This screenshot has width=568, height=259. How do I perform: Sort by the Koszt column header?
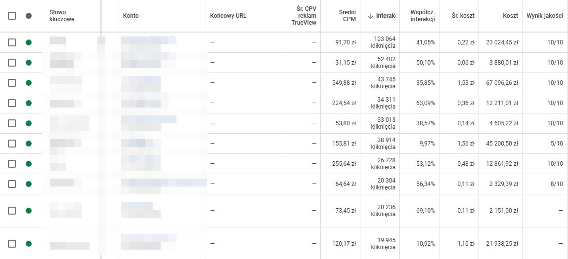coord(510,16)
